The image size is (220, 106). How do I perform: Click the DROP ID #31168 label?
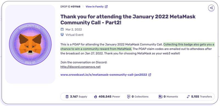tap(70, 7)
